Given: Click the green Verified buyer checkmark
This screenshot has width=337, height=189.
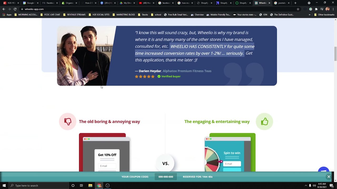Looking at the screenshot, I should coord(159,76).
